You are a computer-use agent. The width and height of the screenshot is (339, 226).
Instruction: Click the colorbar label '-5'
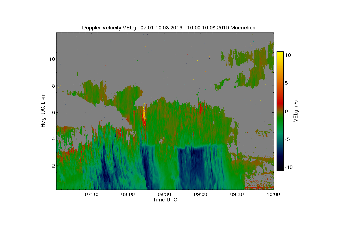tap(288, 139)
